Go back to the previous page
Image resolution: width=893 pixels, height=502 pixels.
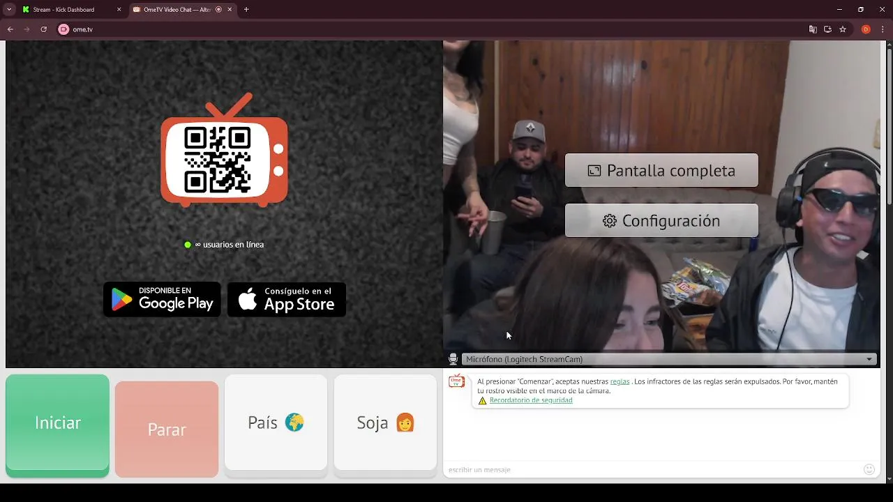(x=10, y=29)
